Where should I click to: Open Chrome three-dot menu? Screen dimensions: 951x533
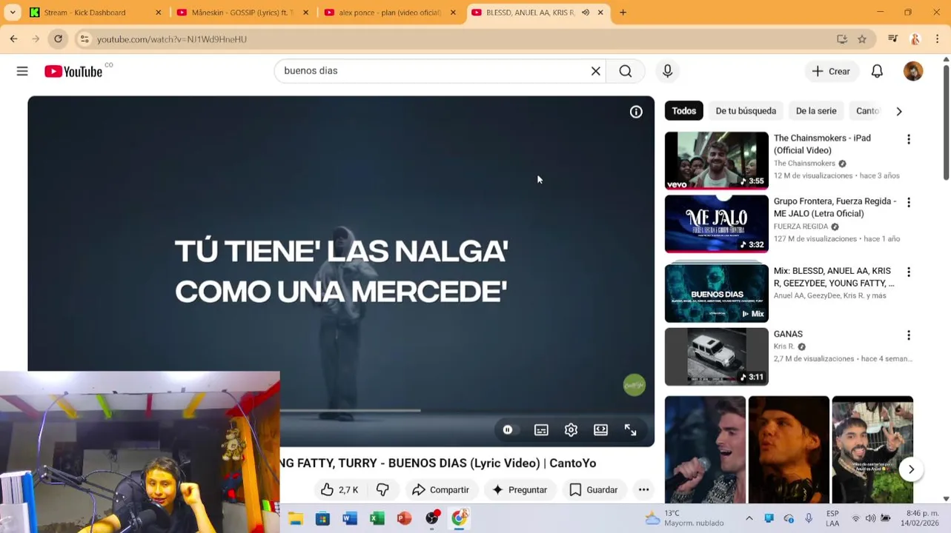click(938, 39)
